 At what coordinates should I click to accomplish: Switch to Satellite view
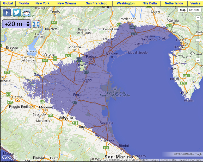[x=194, y=10]
